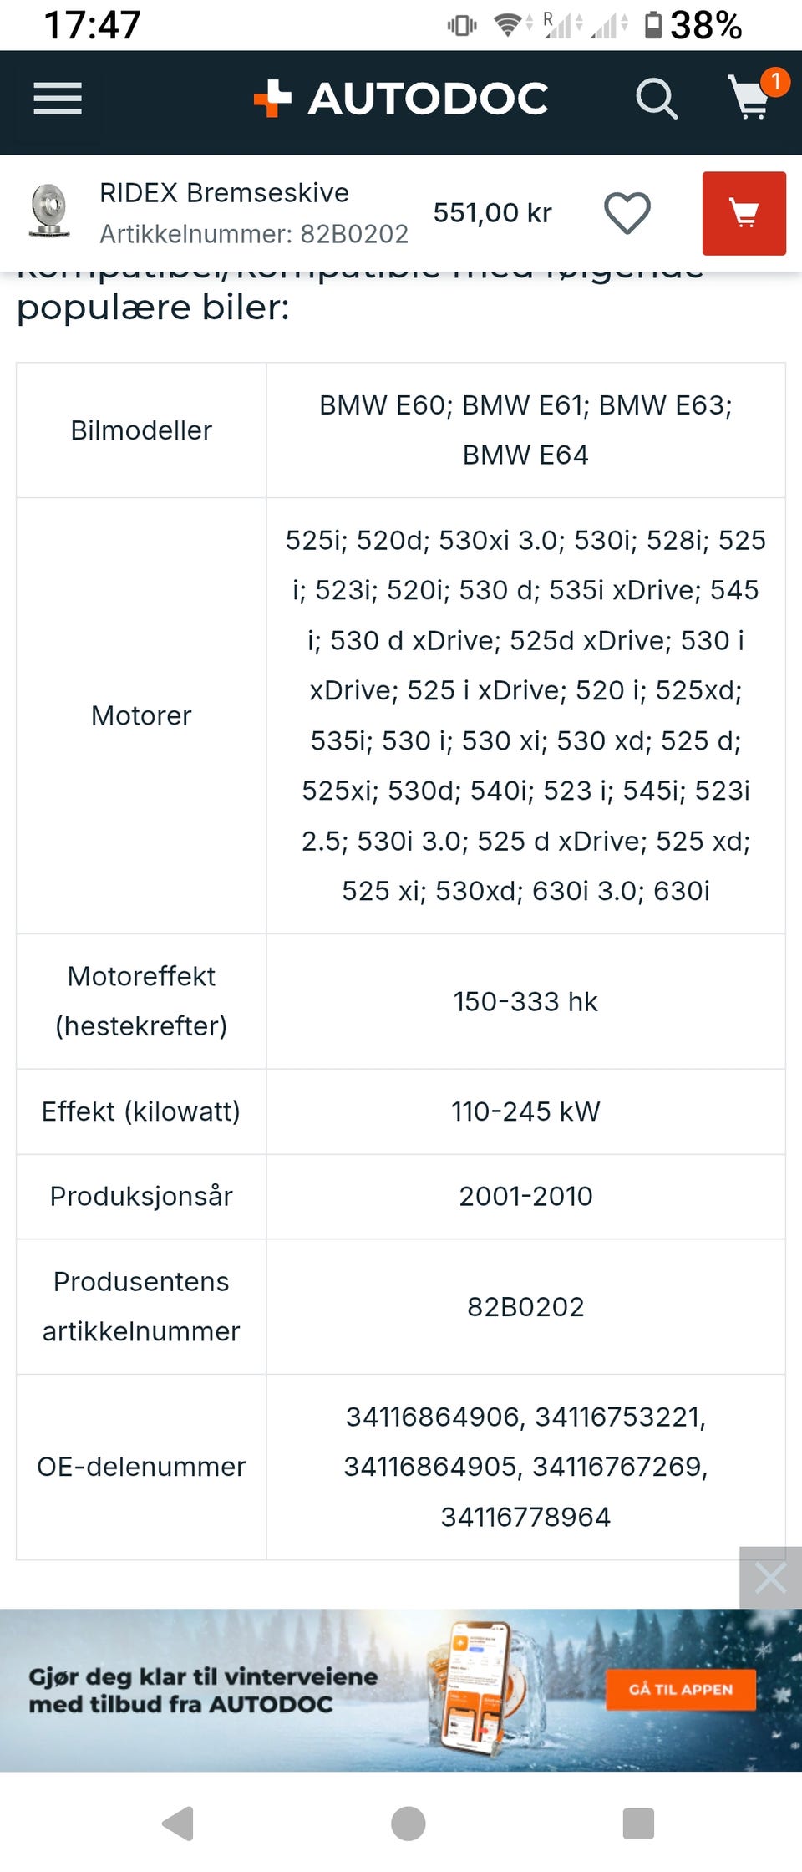Image resolution: width=802 pixels, height=1872 pixels.
Task: Tap the RIDEX brake disc thumbnail
Action: 49,211
